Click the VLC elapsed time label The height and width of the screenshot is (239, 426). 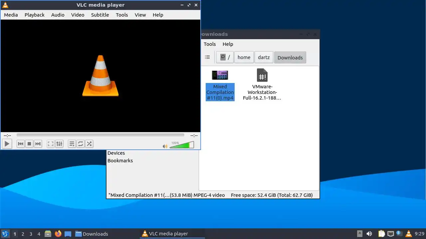7,135
